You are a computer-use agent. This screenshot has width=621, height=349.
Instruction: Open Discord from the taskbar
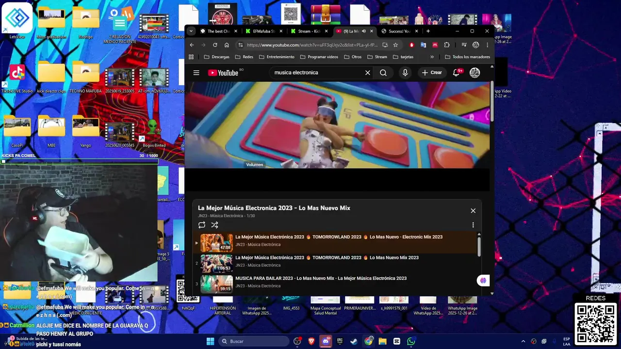326,341
